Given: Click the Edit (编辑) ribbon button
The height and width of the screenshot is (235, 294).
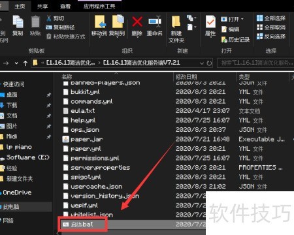Looking at the screenshot, I should pyautogui.click(x=231, y=29).
